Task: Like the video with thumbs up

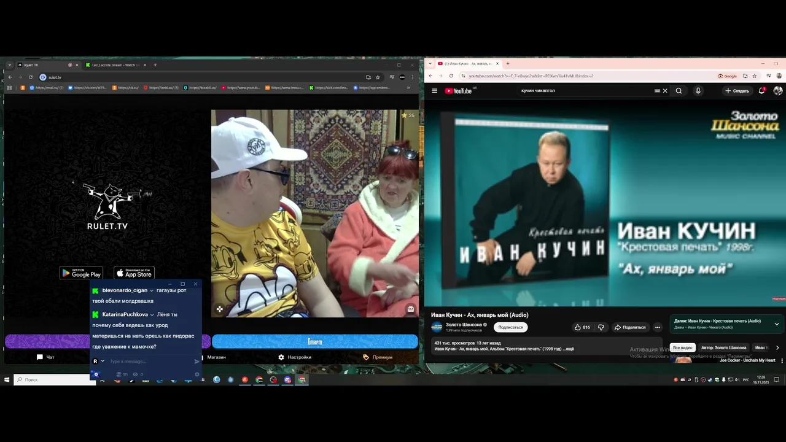Action: (582, 327)
